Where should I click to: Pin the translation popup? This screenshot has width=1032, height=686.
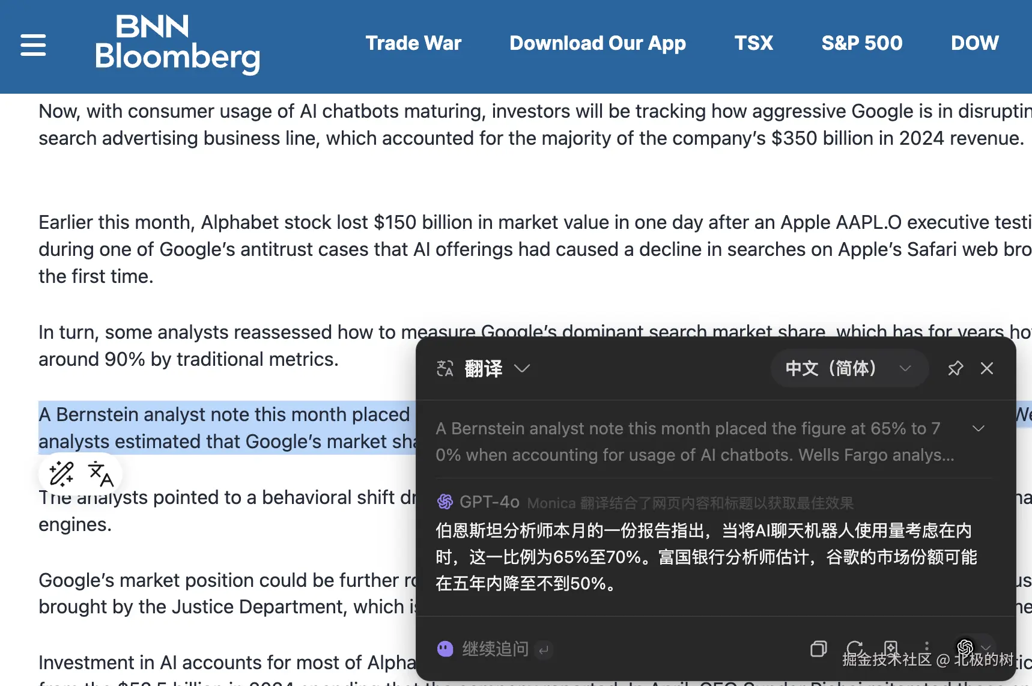pos(955,368)
